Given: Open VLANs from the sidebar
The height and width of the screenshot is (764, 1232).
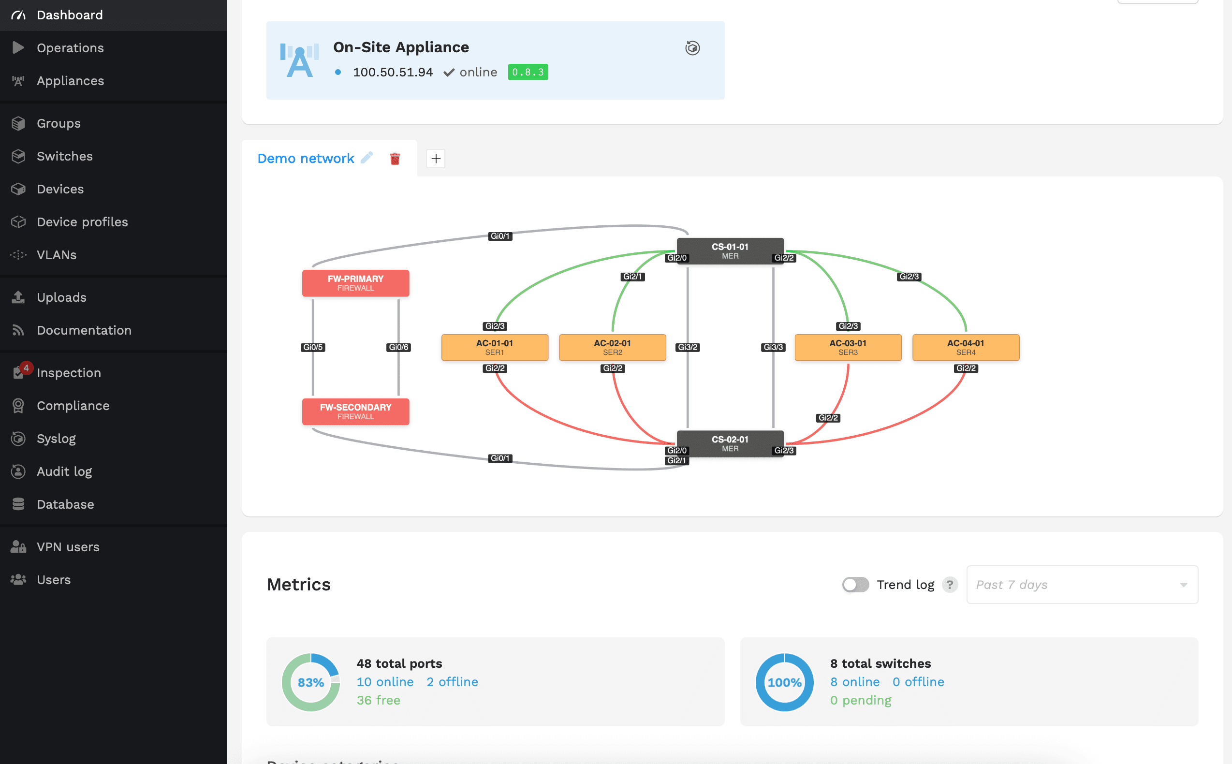Looking at the screenshot, I should 56,255.
